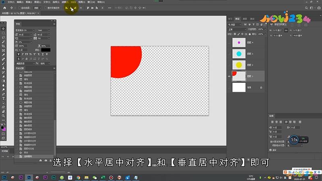322x181 pixels.
Task: Select the Brush tool
Action: point(3,64)
